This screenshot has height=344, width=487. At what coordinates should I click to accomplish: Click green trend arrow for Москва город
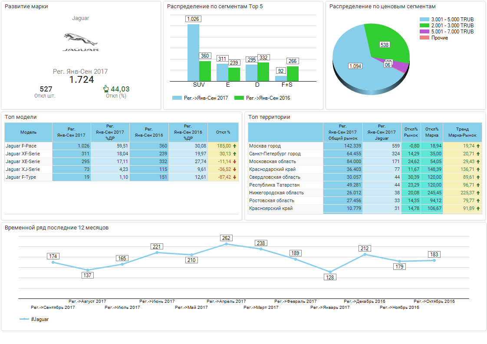pyautogui.click(x=478, y=146)
